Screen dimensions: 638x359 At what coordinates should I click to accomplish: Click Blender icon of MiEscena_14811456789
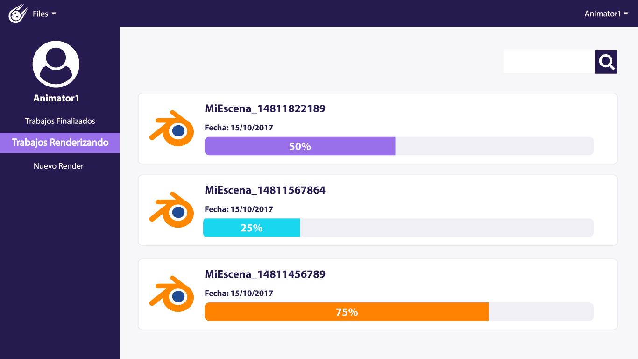pyautogui.click(x=172, y=294)
